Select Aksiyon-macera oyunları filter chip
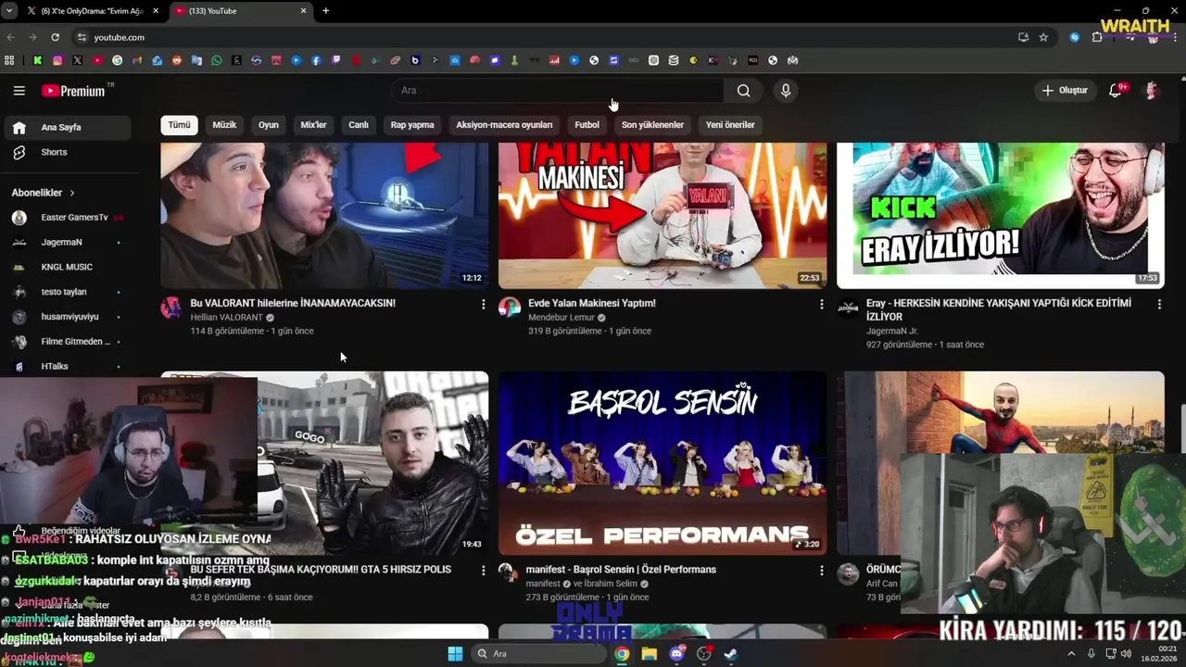Viewport: 1186px width, 667px height. click(504, 125)
